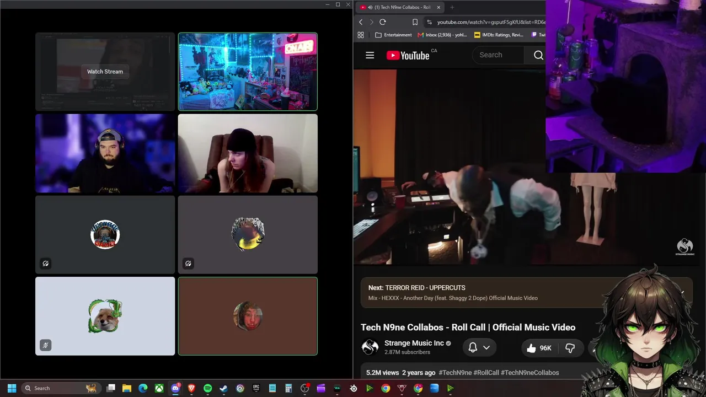Click the fox avatar in the light tile
706x397 pixels.
(x=105, y=316)
